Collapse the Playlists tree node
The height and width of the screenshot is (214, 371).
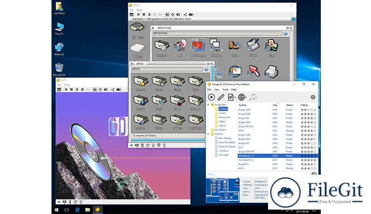tap(209, 134)
